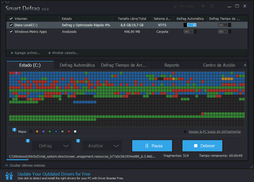
Task: Enable Defrag Tiempo de Arranque for Disco Local(C:)
Action: 225,25
